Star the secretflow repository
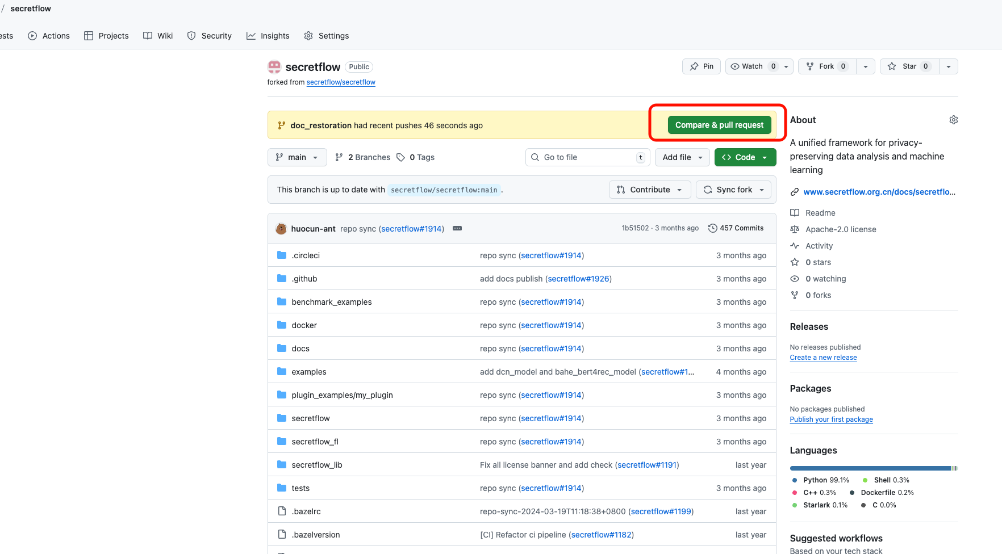Image resolution: width=1002 pixels, height=554 pixels. click(x=909, y=66)
